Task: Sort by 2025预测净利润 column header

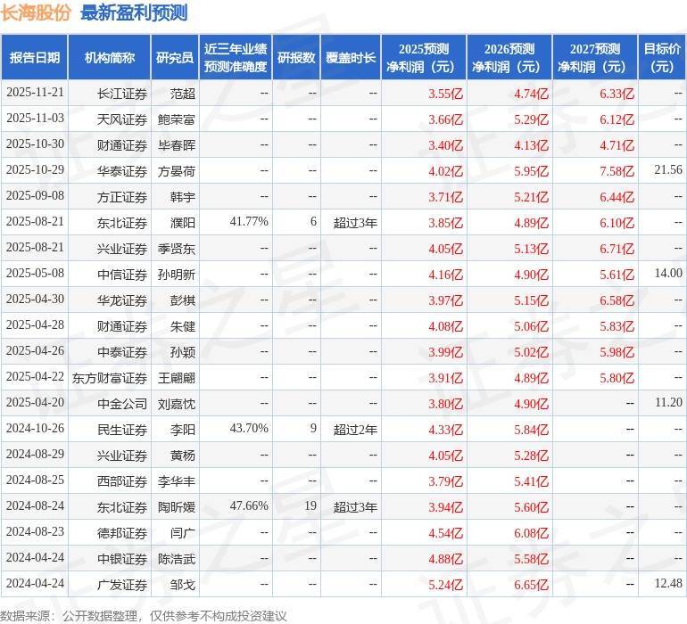Action: [x=424, y=58]
